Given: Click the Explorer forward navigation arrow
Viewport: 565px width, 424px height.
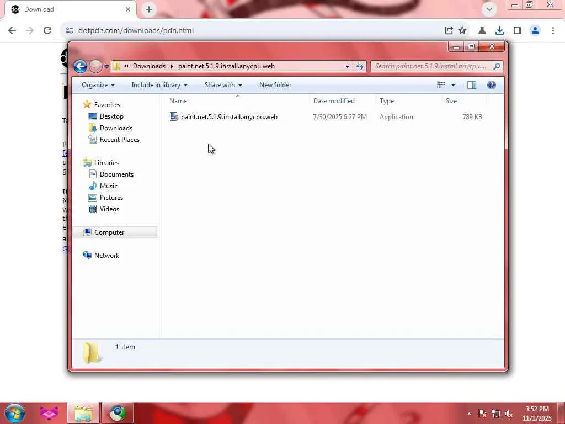Looking at the screenshot, I should [x=95, y=66].
